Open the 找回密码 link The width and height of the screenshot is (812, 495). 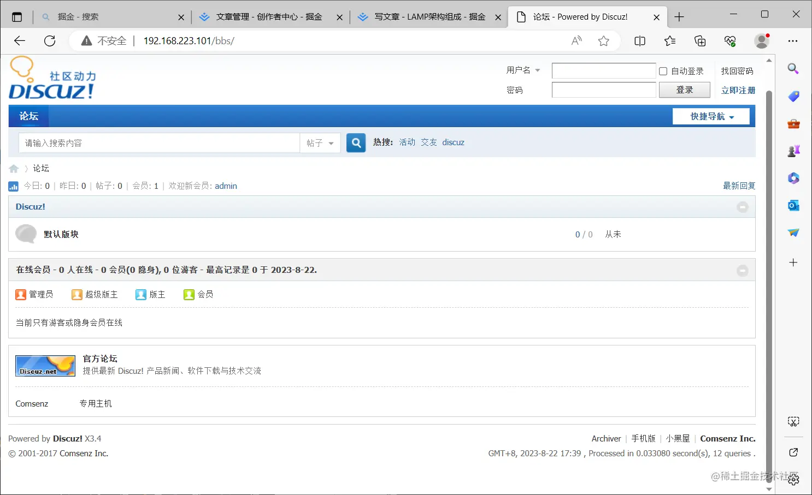click(737, 71)
